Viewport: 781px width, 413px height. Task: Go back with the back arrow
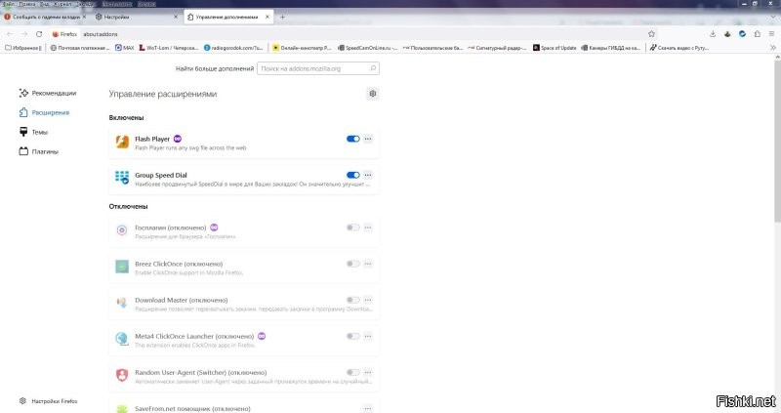10,34
